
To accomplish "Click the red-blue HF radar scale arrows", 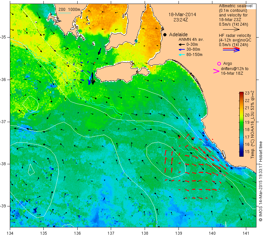I will (x=231, y=49).
